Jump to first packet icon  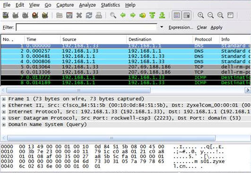click(x=152, y=16)
